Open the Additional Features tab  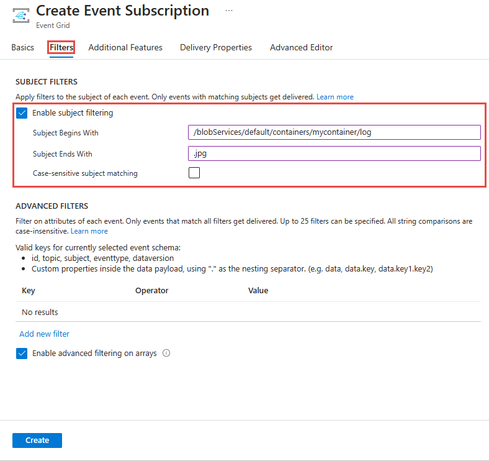(x=125, y=47)
